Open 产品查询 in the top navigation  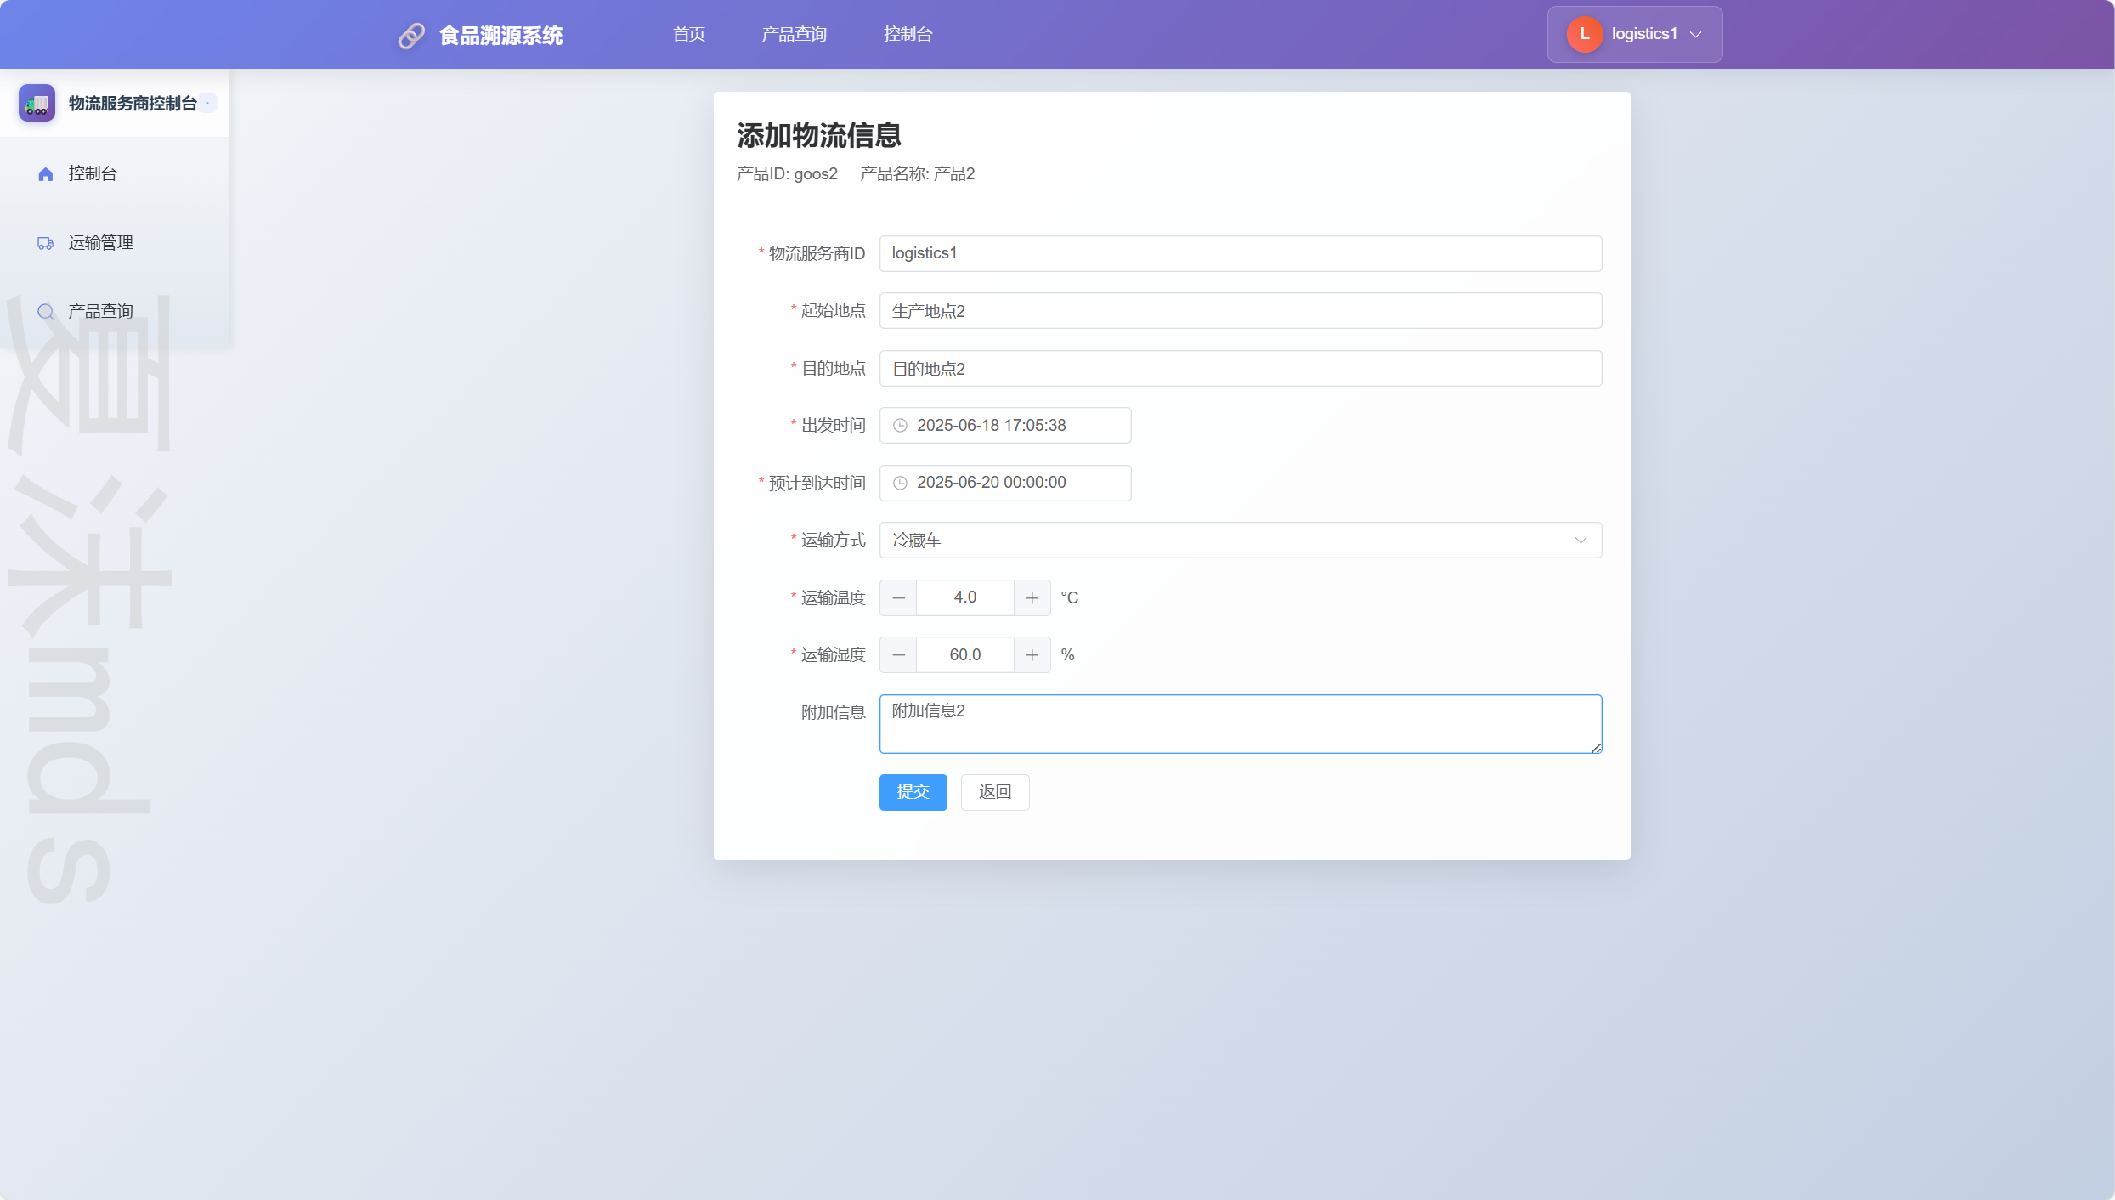[x=794, y=34]
